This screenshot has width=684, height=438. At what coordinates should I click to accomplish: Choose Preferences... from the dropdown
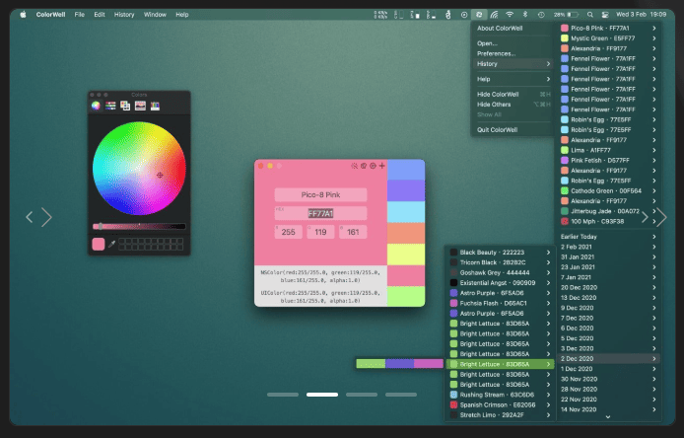click(513, 53)
